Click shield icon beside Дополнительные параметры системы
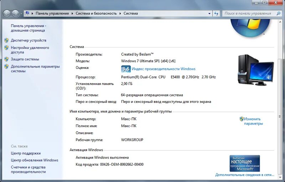Viewport: 285px width, 182px height. [x=6, y=66]
